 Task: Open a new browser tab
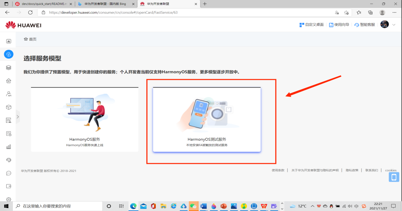point(205,4)
